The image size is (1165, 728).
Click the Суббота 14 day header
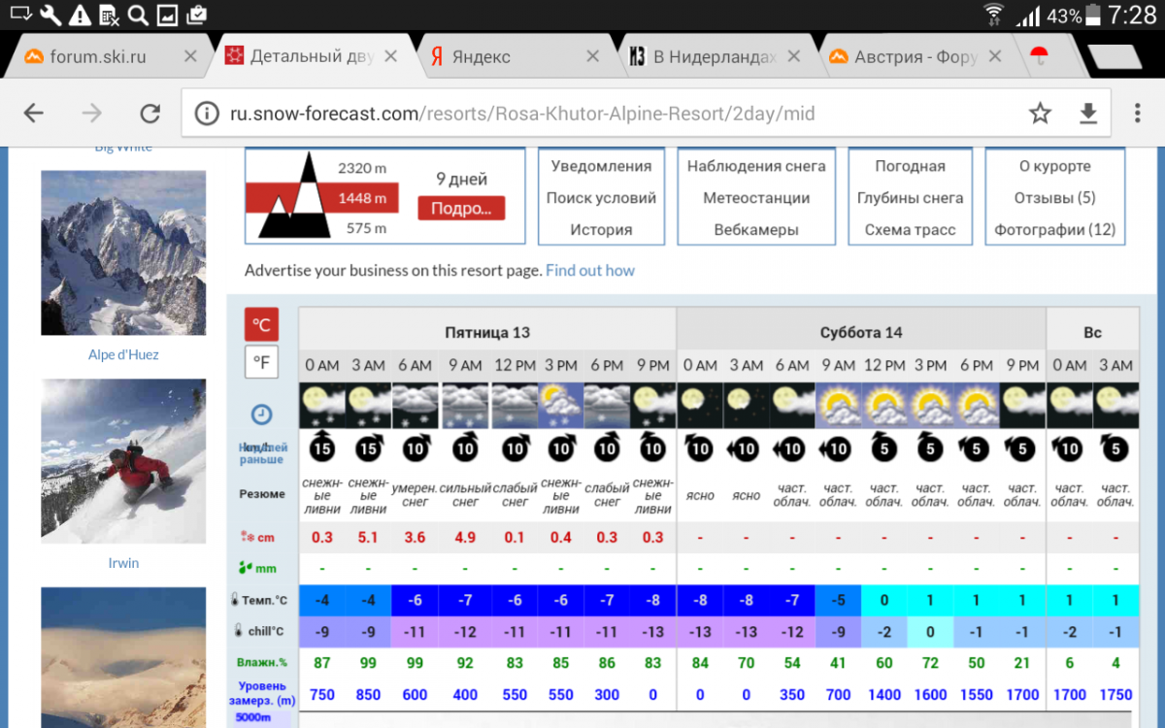click(861, 332)
